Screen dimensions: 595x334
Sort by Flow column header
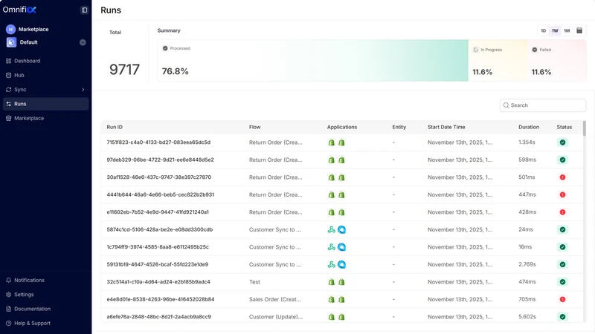tap(254, 127)
